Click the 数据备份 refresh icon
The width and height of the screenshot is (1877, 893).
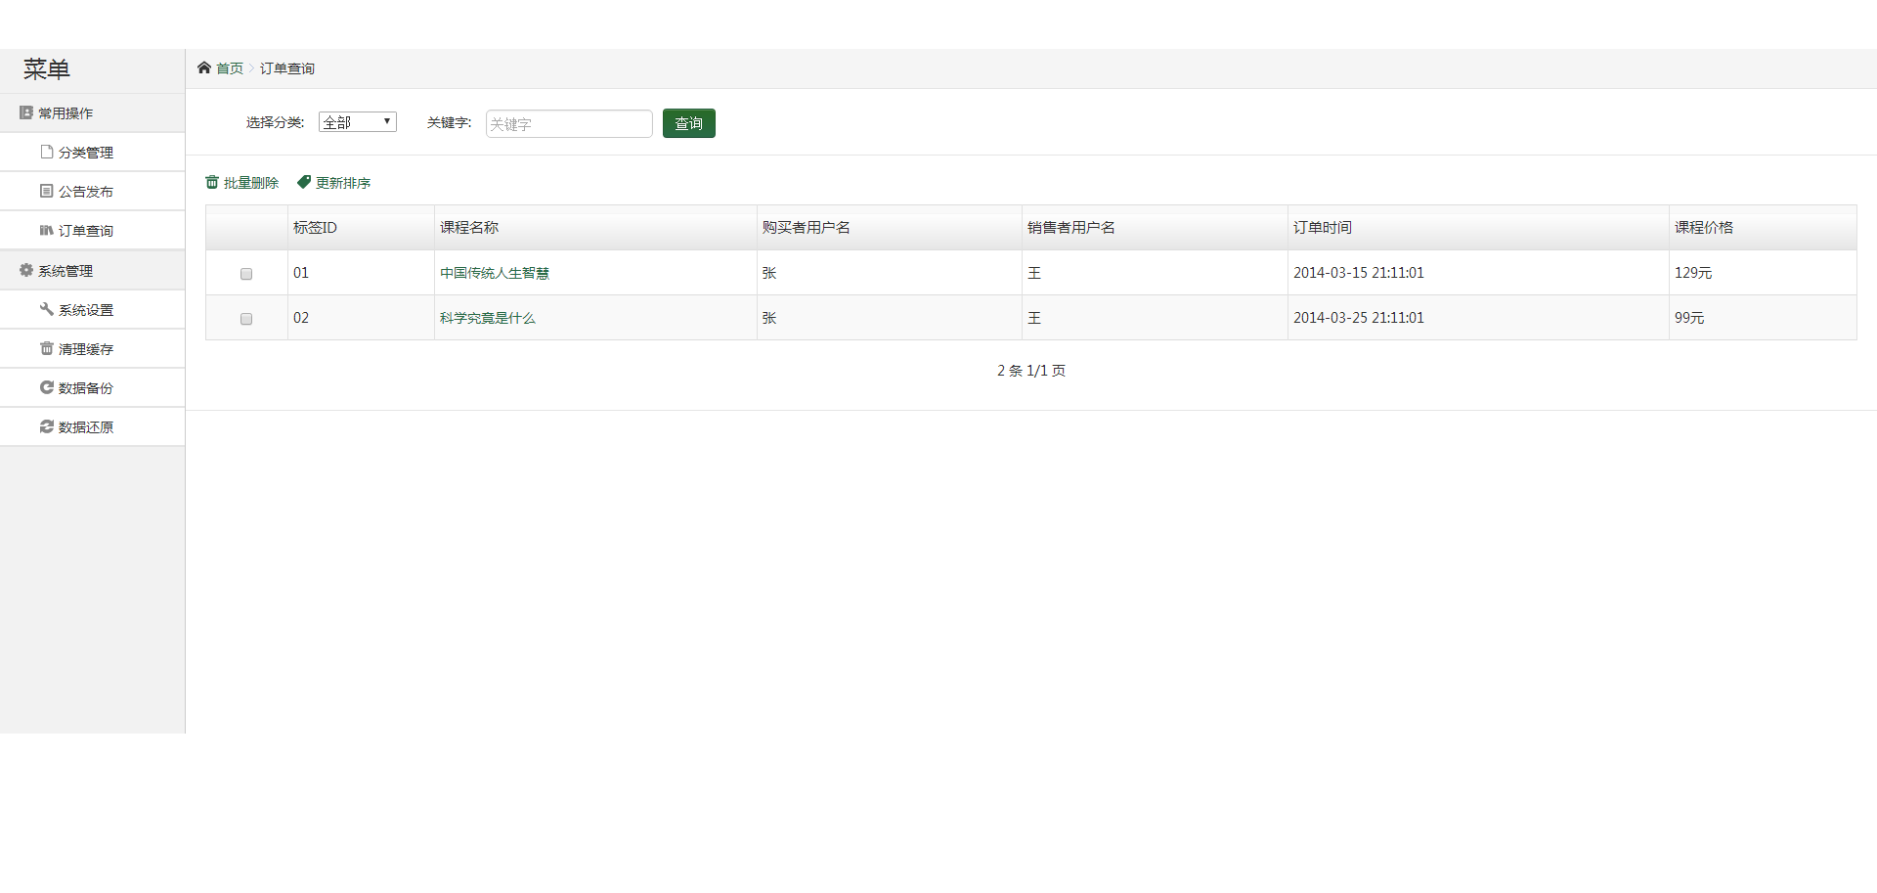[46, 387]
